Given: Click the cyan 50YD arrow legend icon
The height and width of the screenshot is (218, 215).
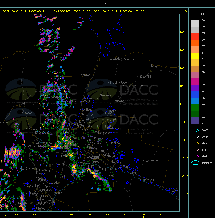Looking at the screenshot, I should click(x=195, y=130).
